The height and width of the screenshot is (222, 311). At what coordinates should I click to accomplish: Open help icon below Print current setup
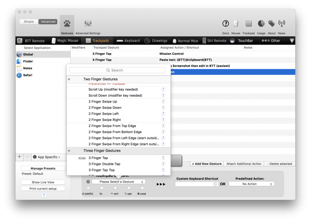tap(44, 195)
